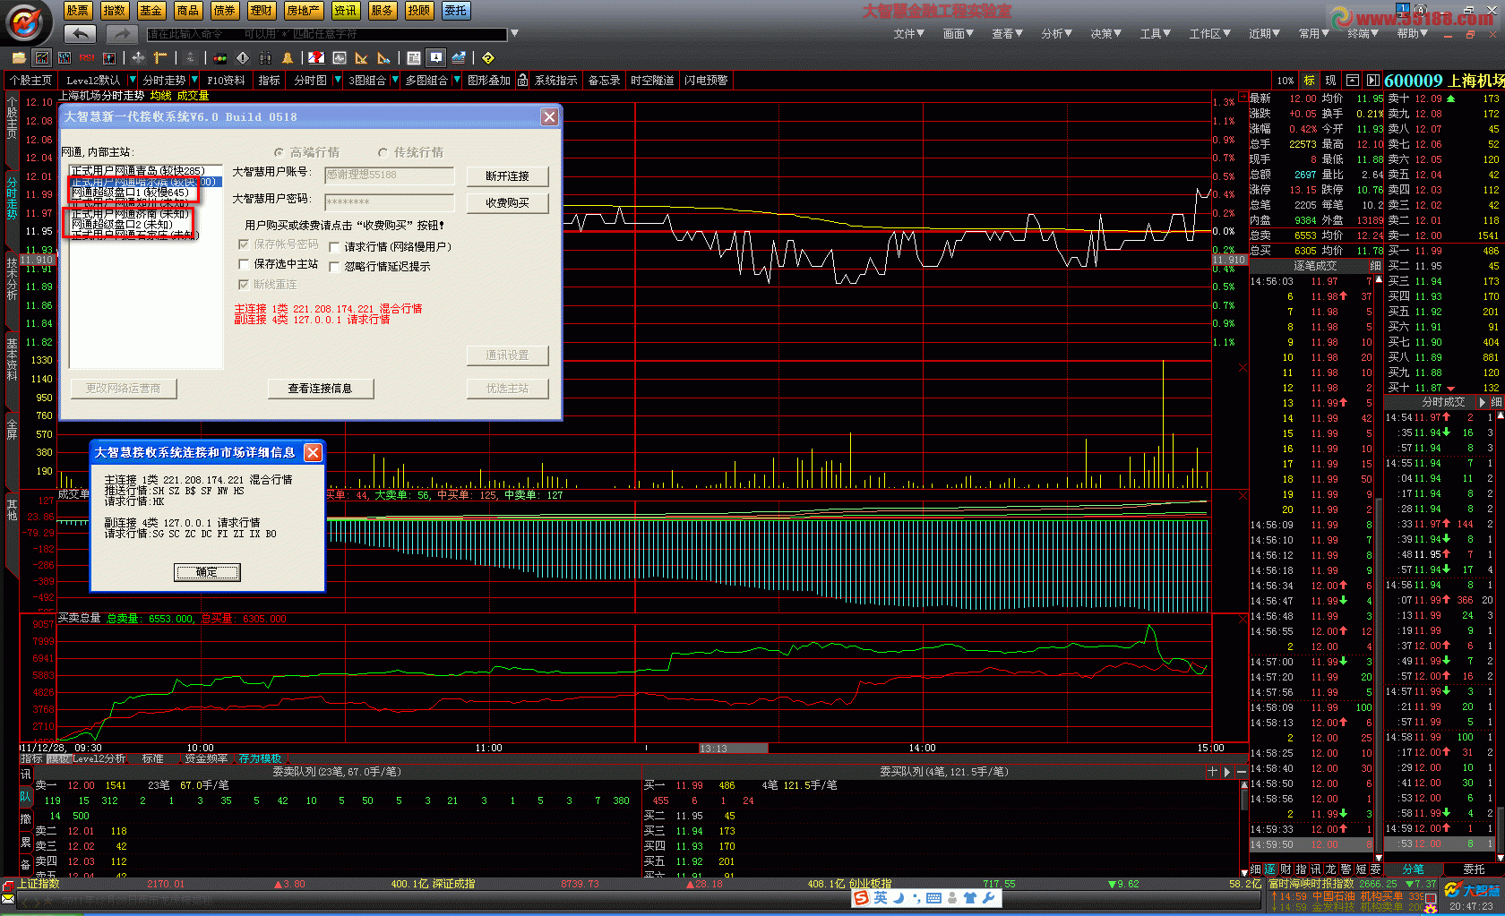Select the line chart icon in toolbar
This screenshot has height=916, width=1505.
41,58
